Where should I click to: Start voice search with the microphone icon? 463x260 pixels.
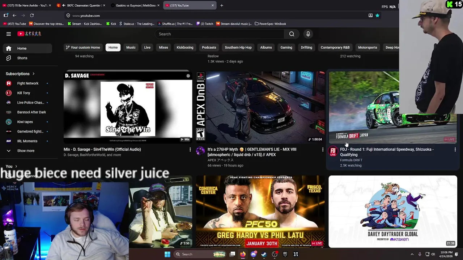pyautogui.click(x=308, y=34)
